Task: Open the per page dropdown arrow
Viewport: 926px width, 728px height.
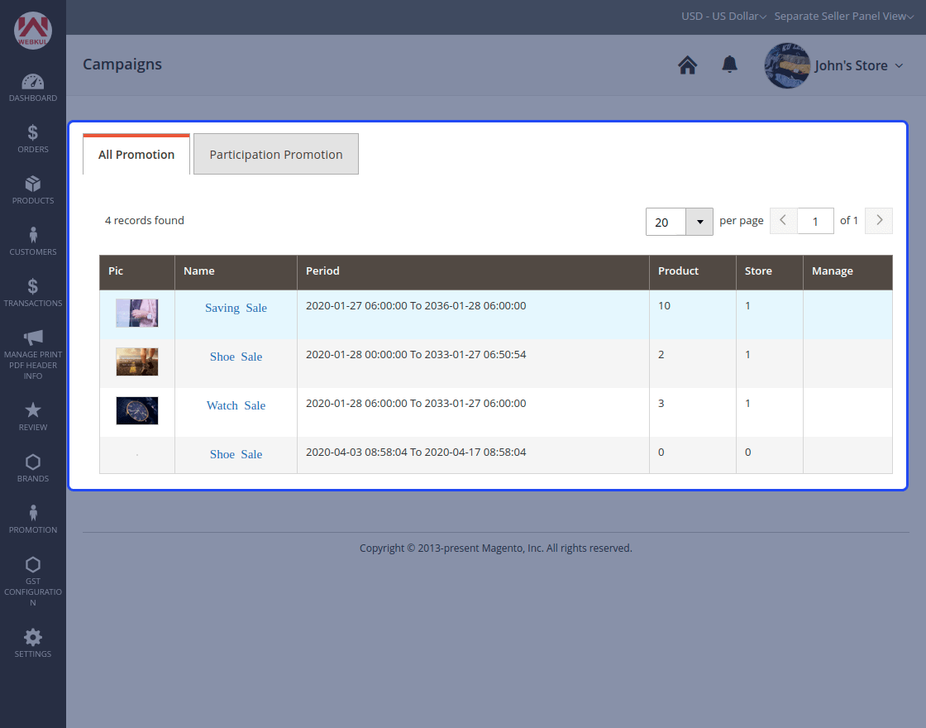Action: point(699,223)
